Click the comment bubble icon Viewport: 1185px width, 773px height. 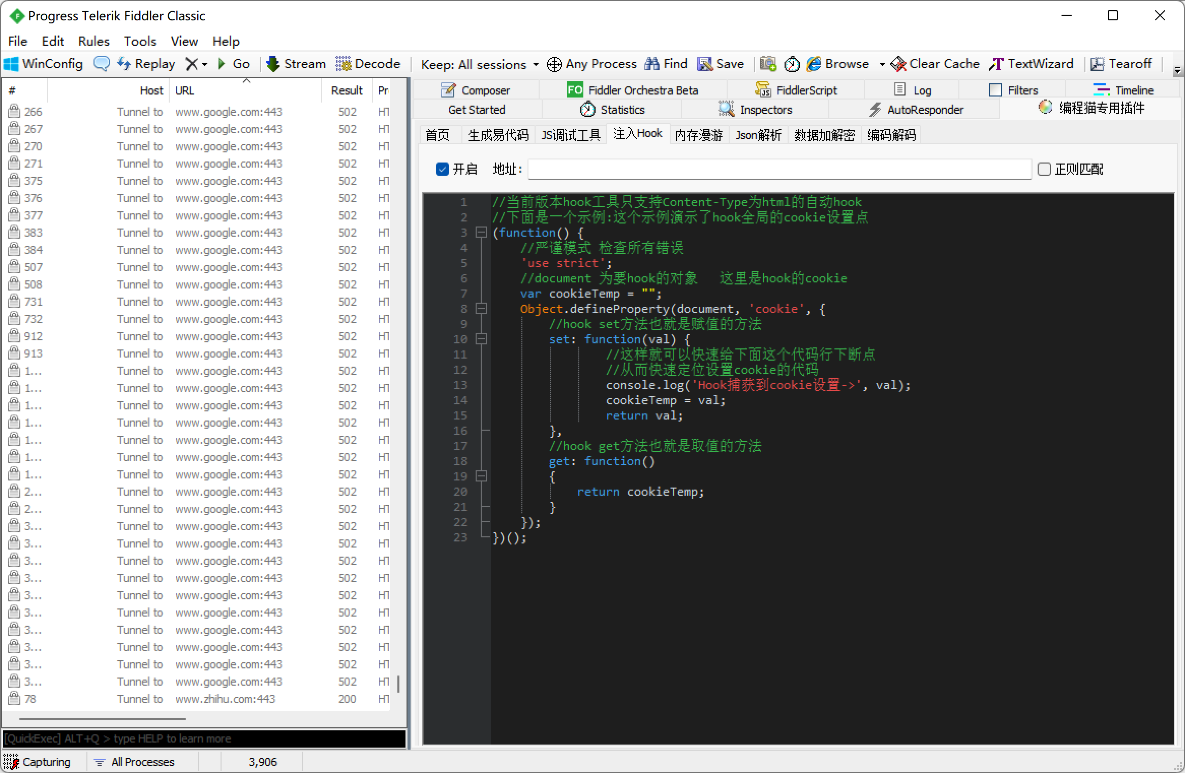pyautogui.click(x=101, y=64)
